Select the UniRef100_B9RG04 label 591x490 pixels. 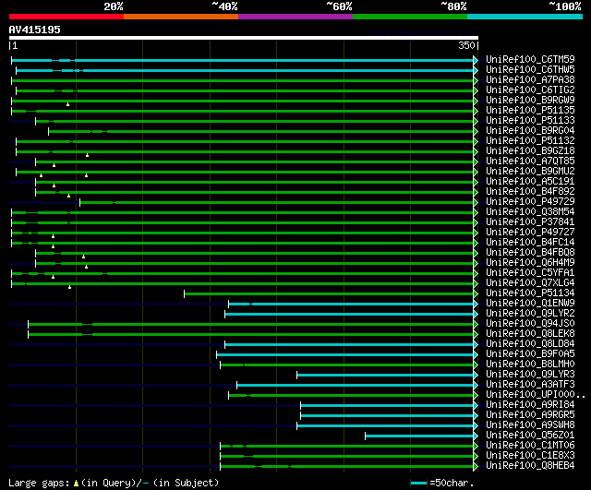click(x=530, y=131)
